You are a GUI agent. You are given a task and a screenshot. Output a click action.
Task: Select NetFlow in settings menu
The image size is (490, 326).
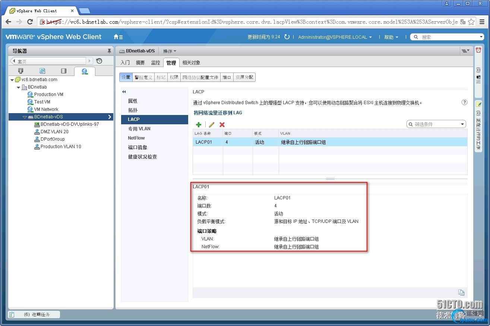click(136, 138)
